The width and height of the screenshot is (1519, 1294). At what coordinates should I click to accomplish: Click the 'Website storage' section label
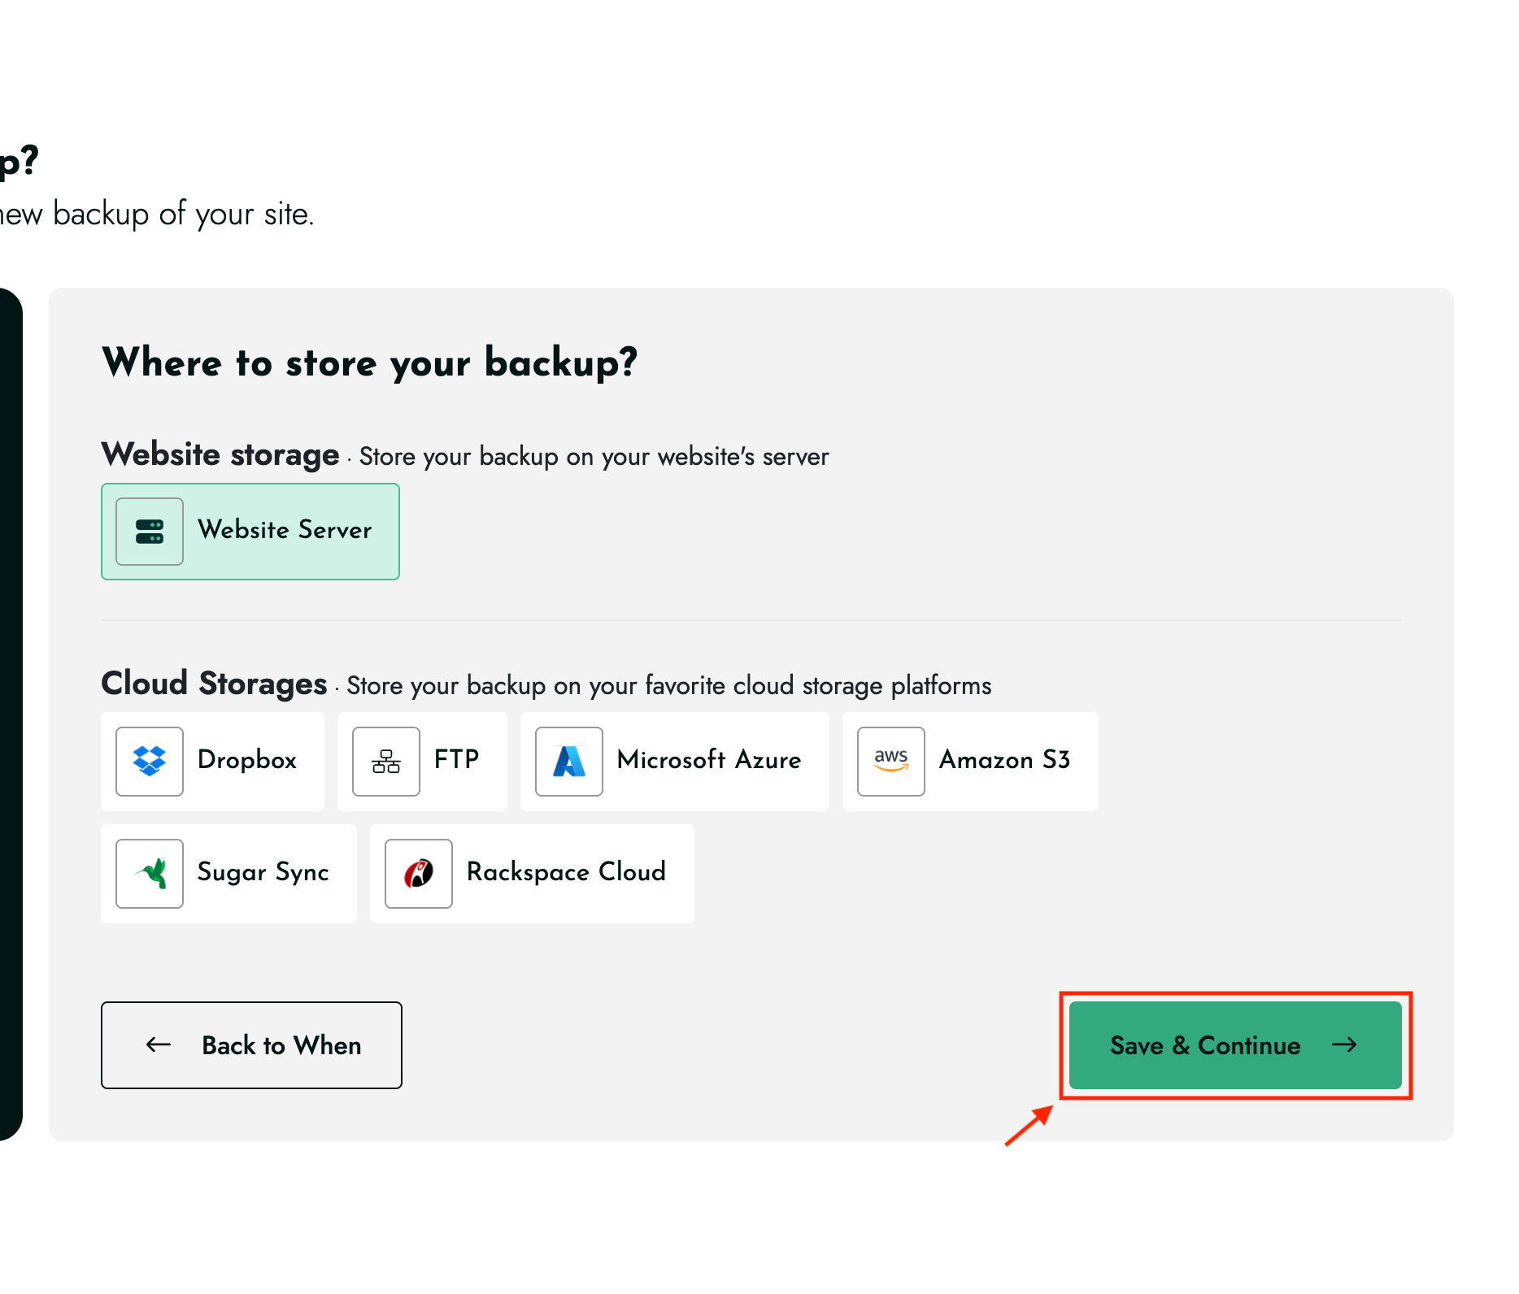(220, 454)
